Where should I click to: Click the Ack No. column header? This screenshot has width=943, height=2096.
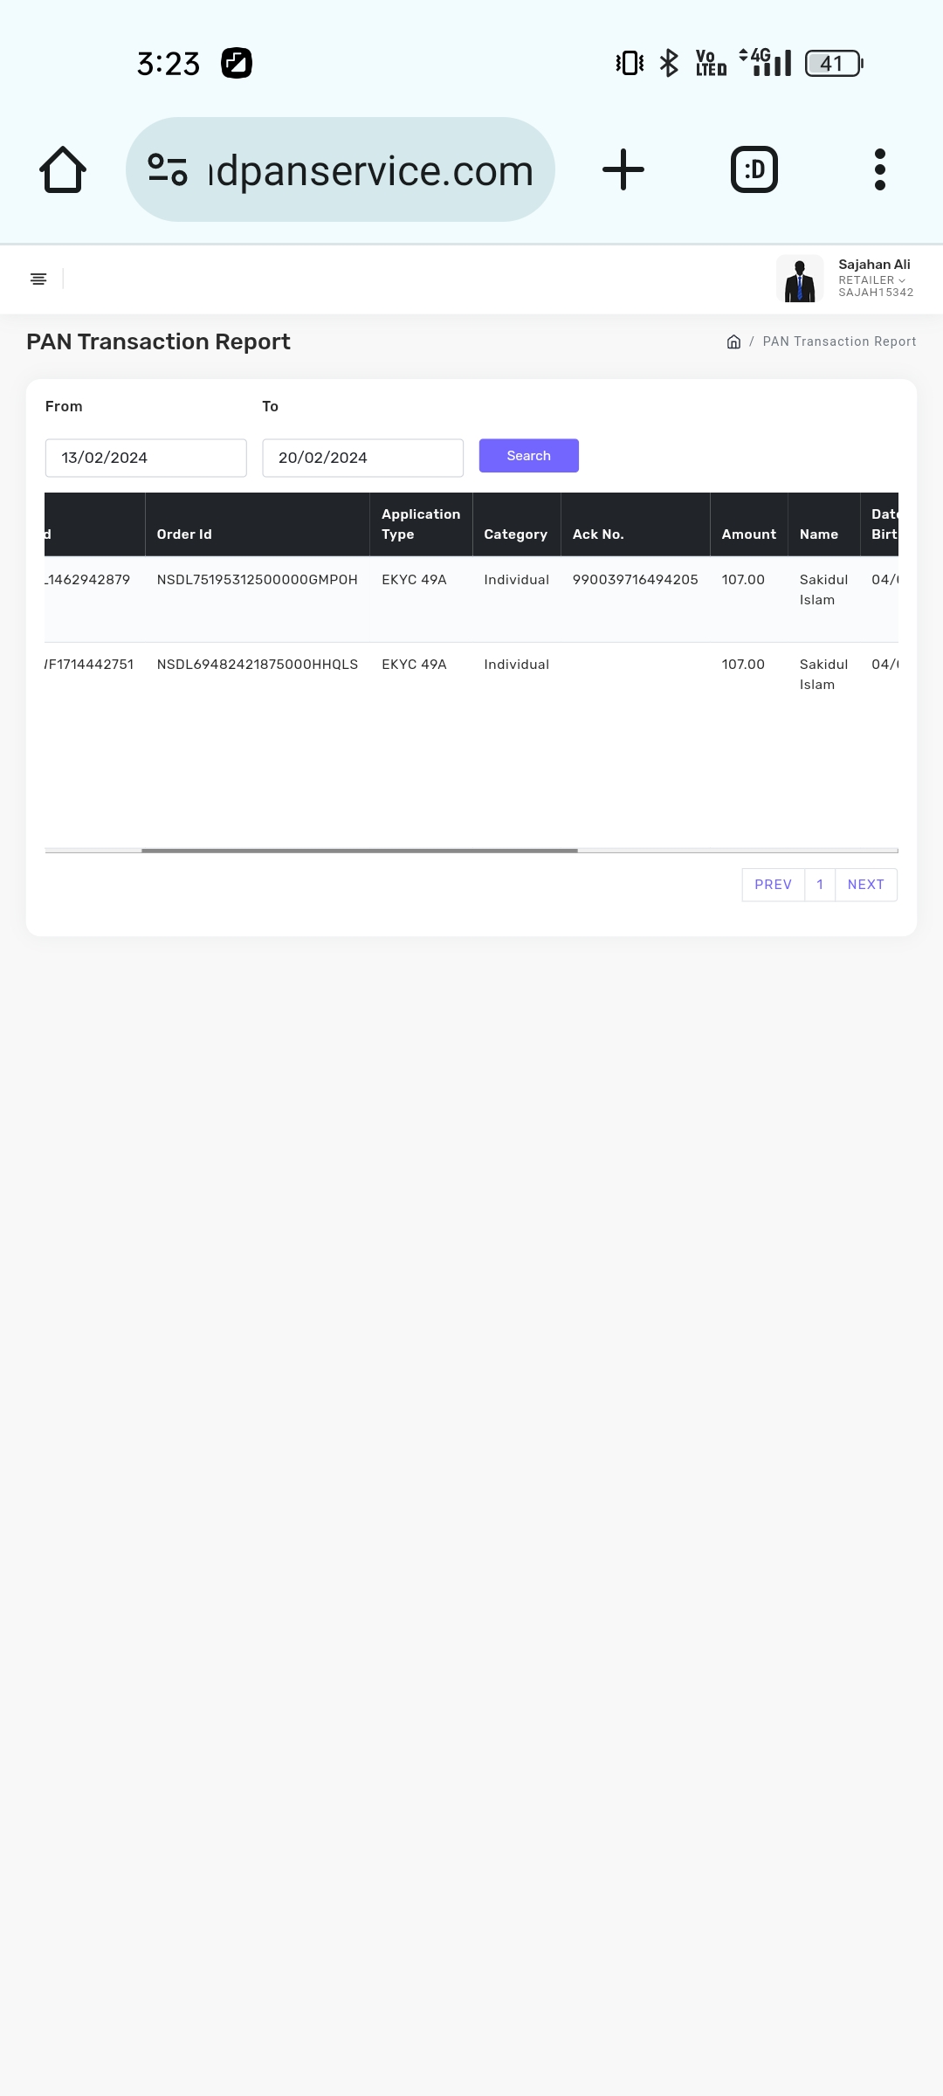pyautogui.click(x=598, y=534)
